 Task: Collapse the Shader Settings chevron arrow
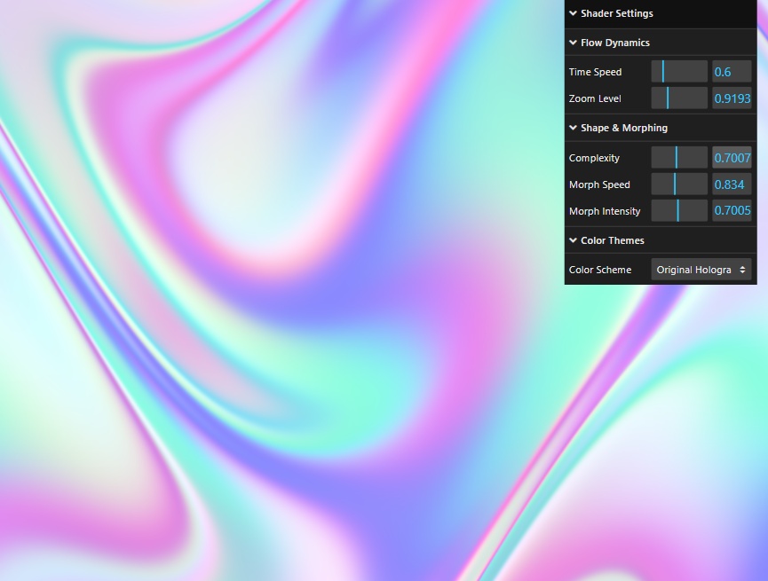(574, 13)
